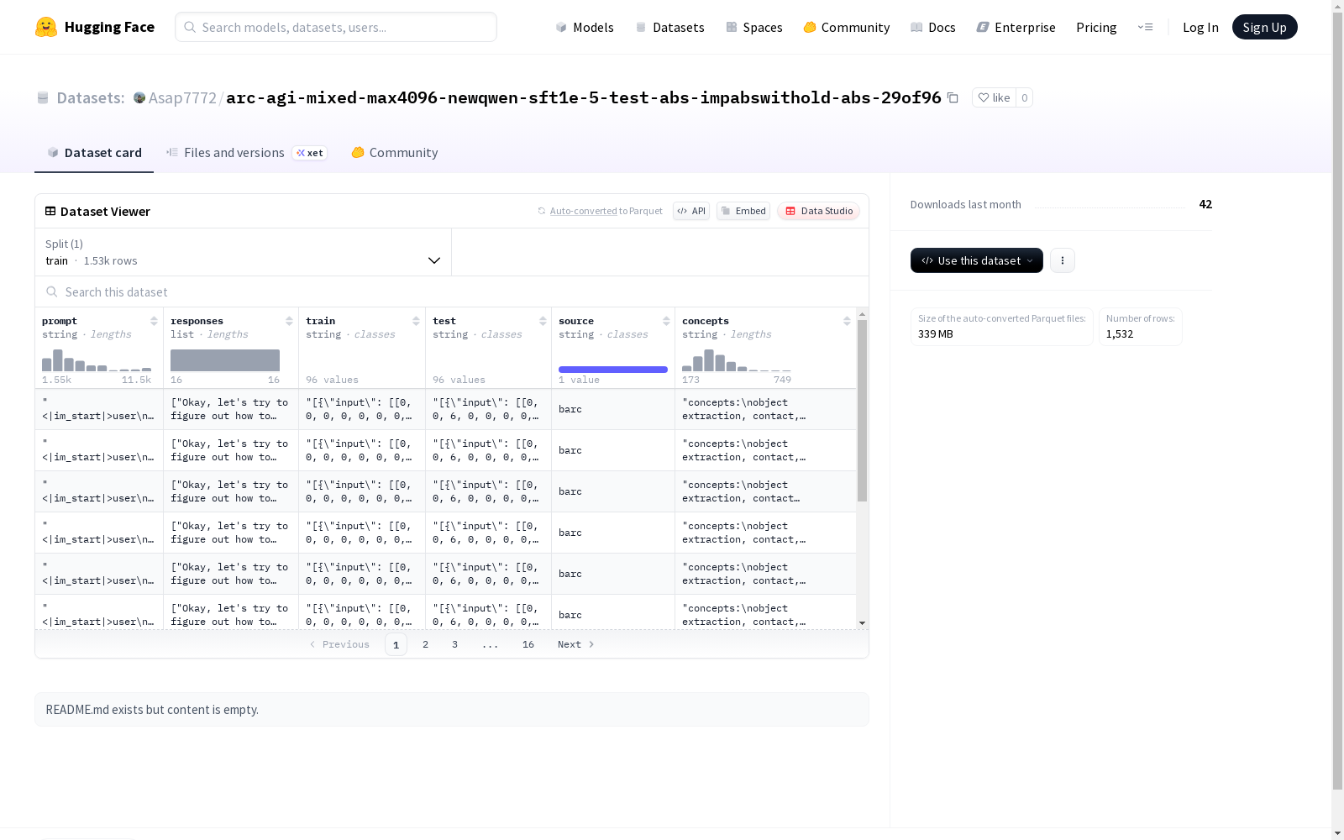This screenshot has height=840, width=1344.
Task: Open Data Studio
Action: [818, 211]
